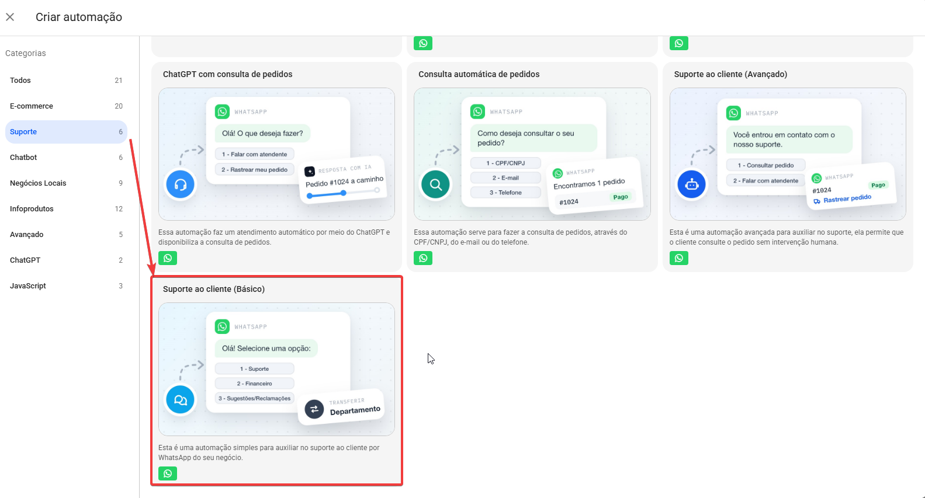Click the title 'Consulta automática de pedidos'

pos(479,74)
